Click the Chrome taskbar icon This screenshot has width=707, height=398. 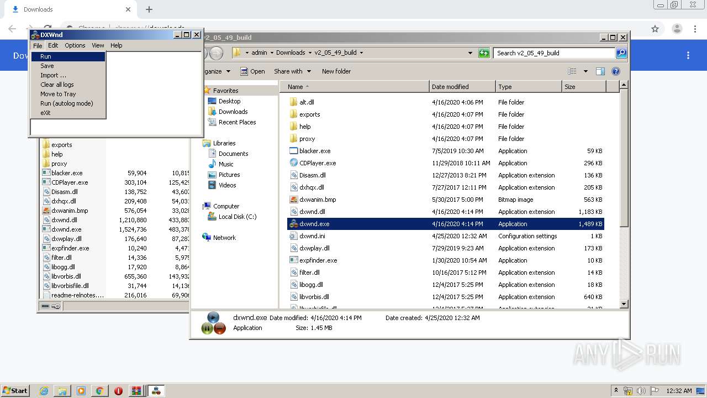pyautogui.click(x=99, y=391)
